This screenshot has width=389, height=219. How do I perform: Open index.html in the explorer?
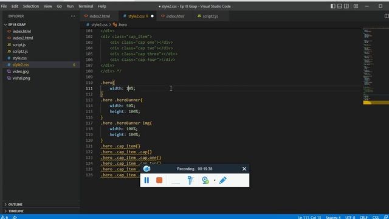click(22, 31)
